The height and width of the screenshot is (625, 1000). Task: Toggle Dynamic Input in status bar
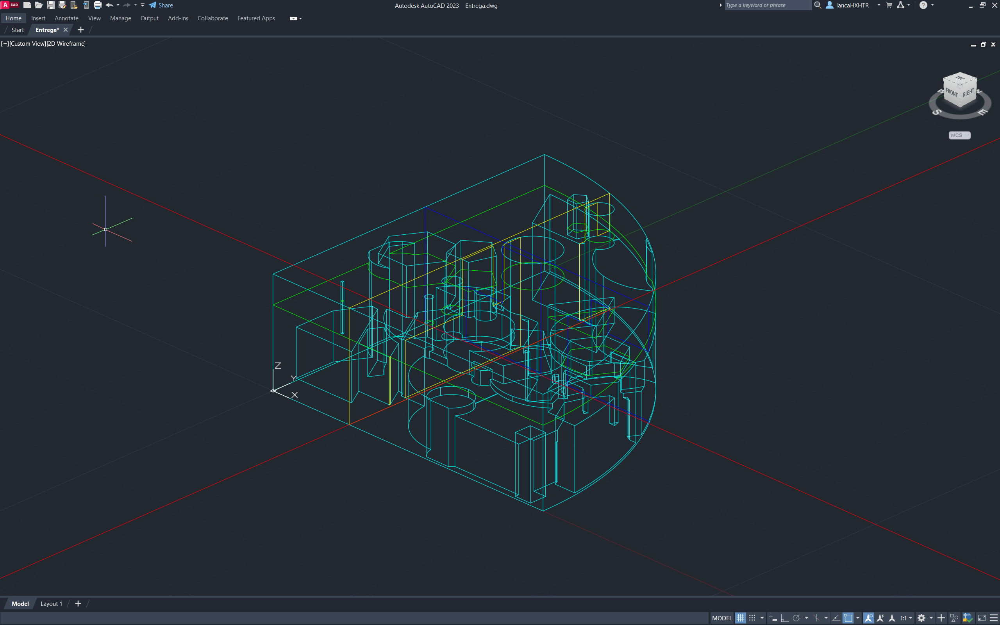773,618
